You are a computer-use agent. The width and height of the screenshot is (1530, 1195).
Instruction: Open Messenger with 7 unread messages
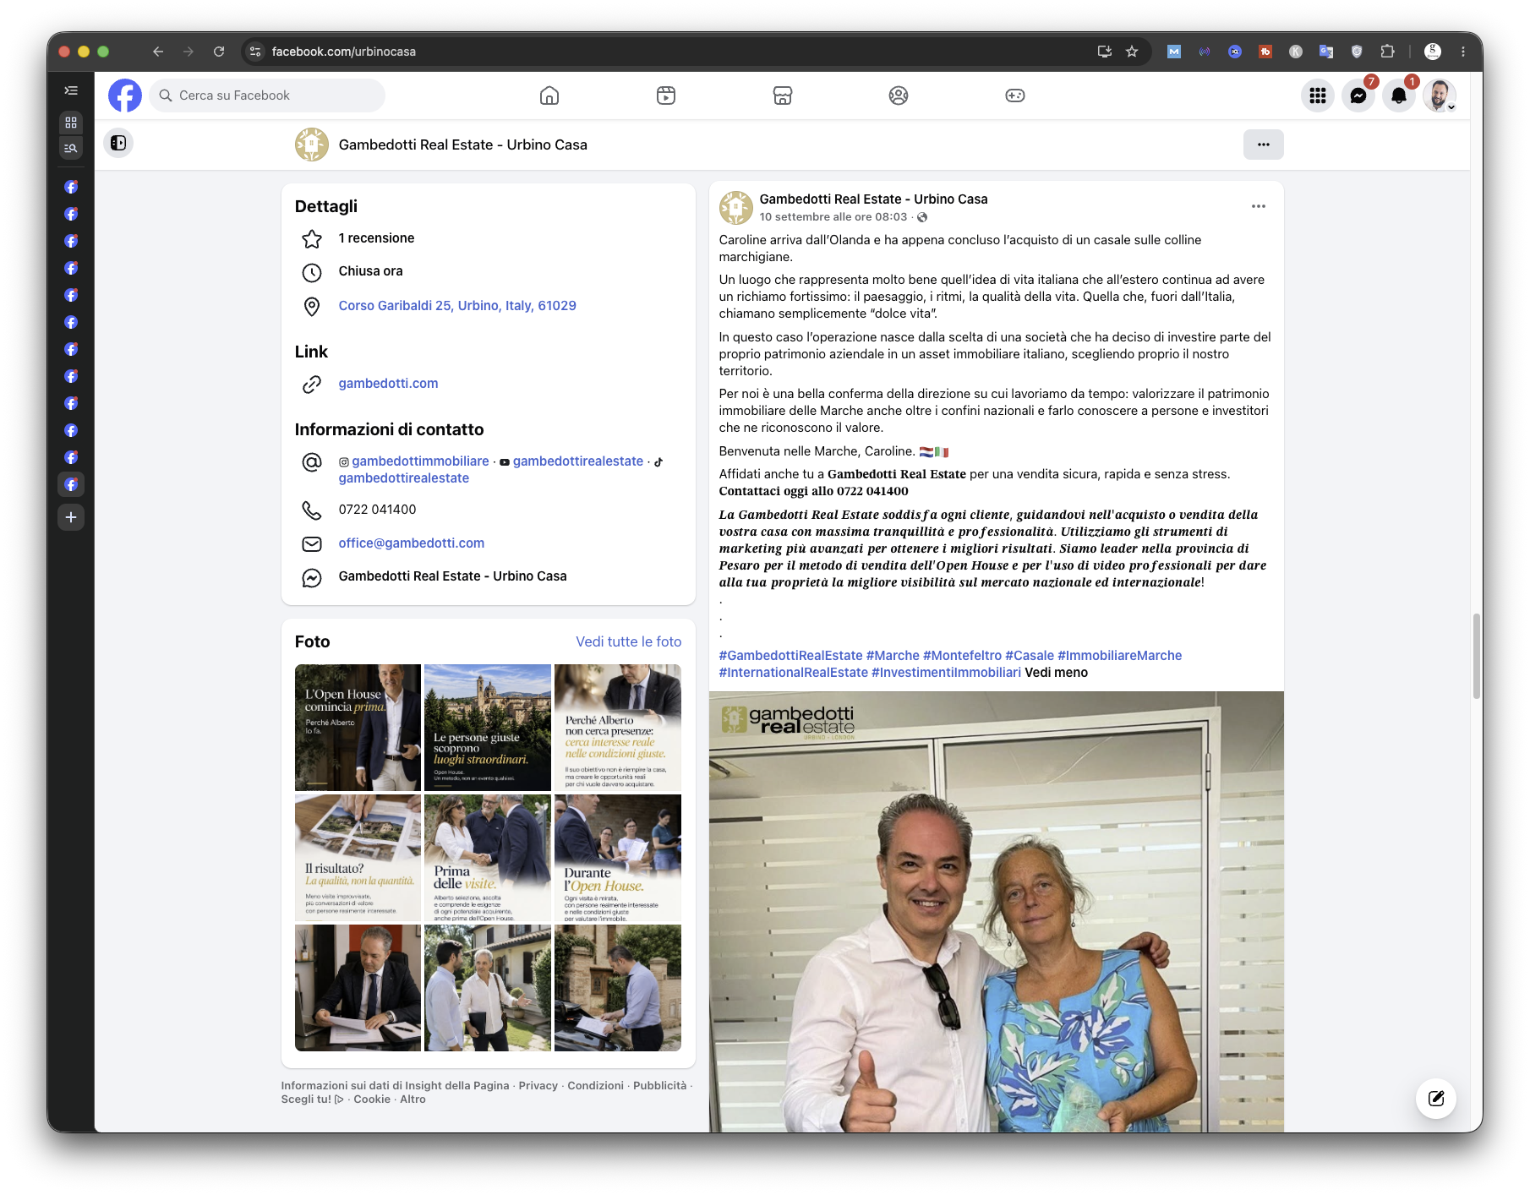point(1358,95)
